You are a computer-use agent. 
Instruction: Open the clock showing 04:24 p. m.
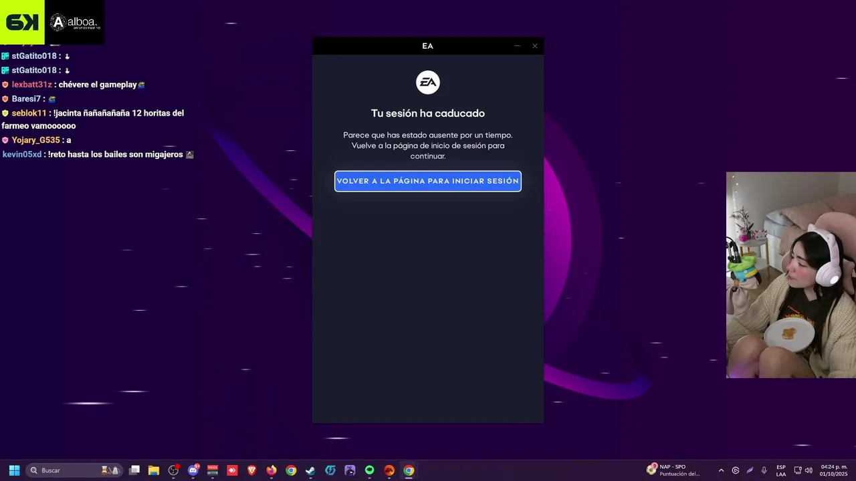[x=833, y=470]
